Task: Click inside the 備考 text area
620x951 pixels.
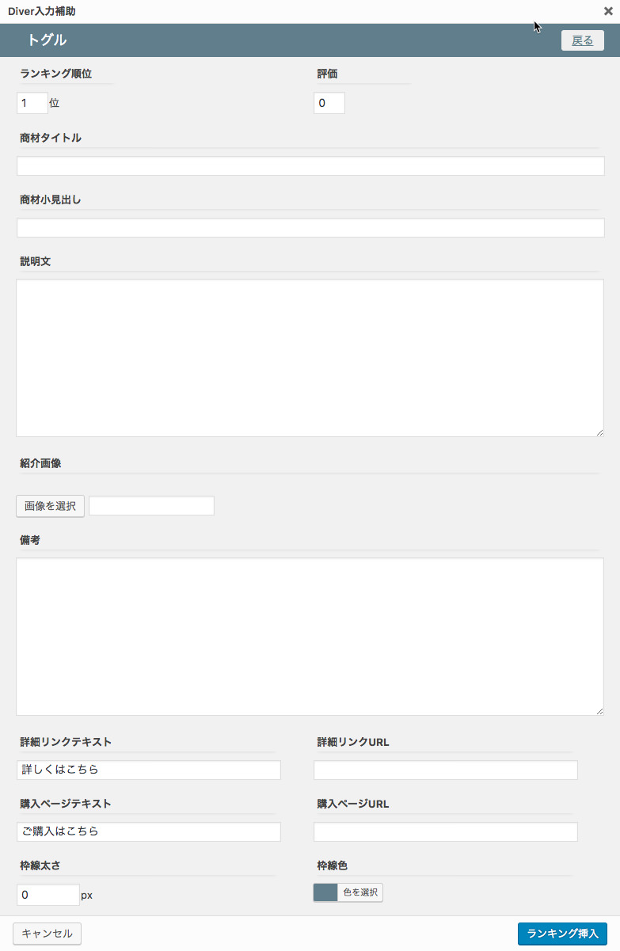Action: [x=310, y=633]
